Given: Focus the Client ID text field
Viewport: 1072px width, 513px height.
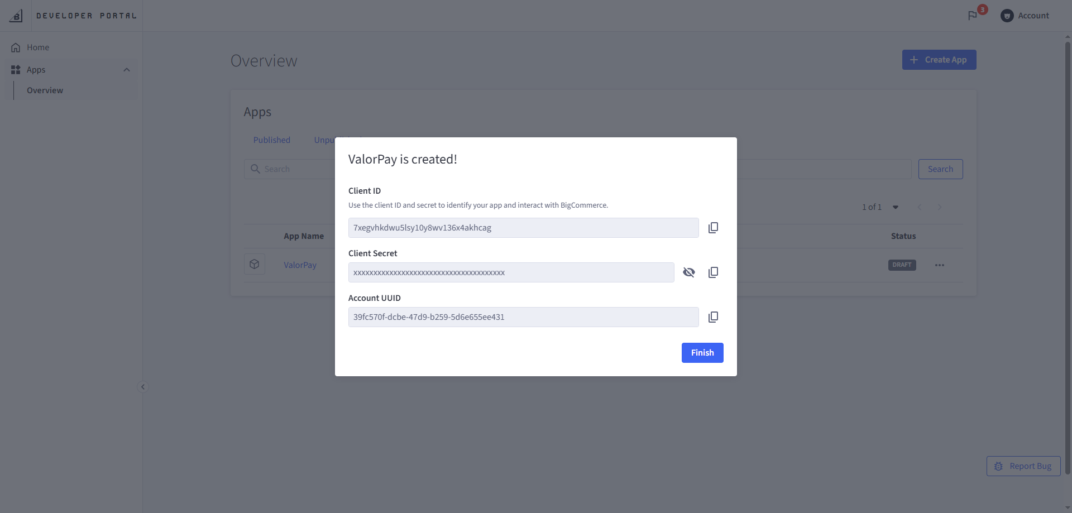Looking at the screenshot, I should coord(524,228).
